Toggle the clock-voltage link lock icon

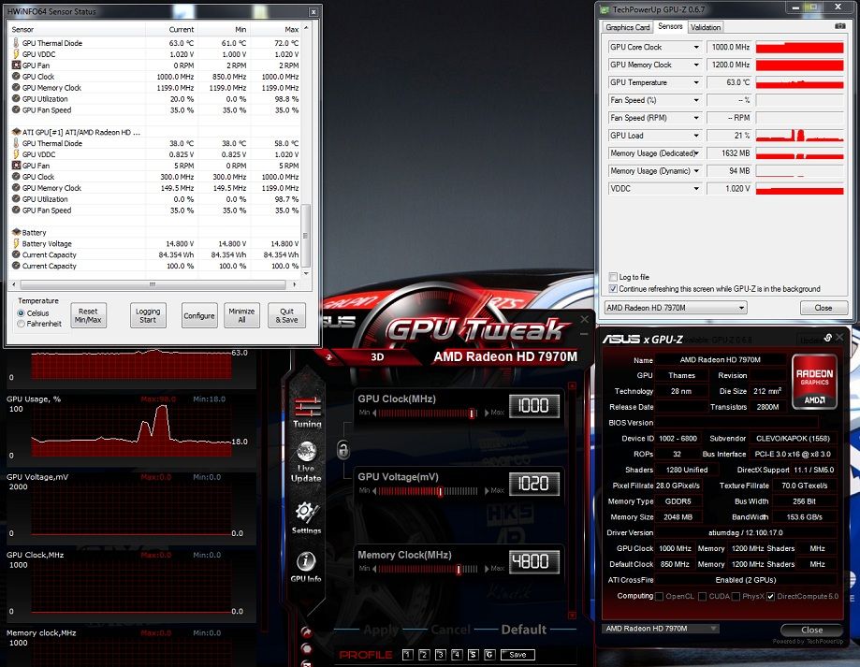[x=343, y=450]
